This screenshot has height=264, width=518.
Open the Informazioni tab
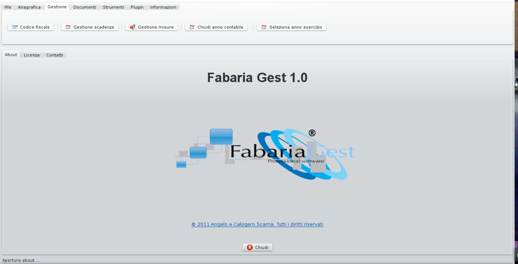tap(163, 7)
